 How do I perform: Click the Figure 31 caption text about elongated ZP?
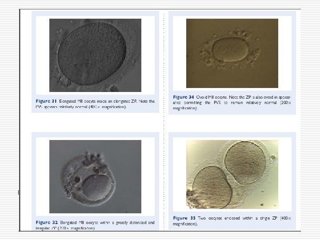[x=95, y=104]
